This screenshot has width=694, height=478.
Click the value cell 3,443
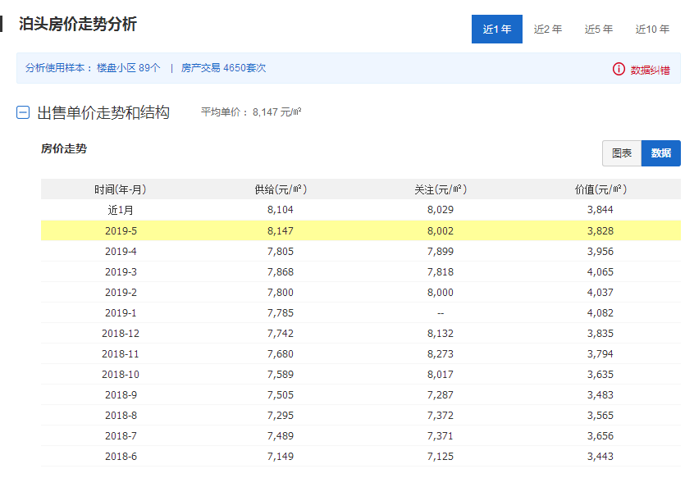600,457
